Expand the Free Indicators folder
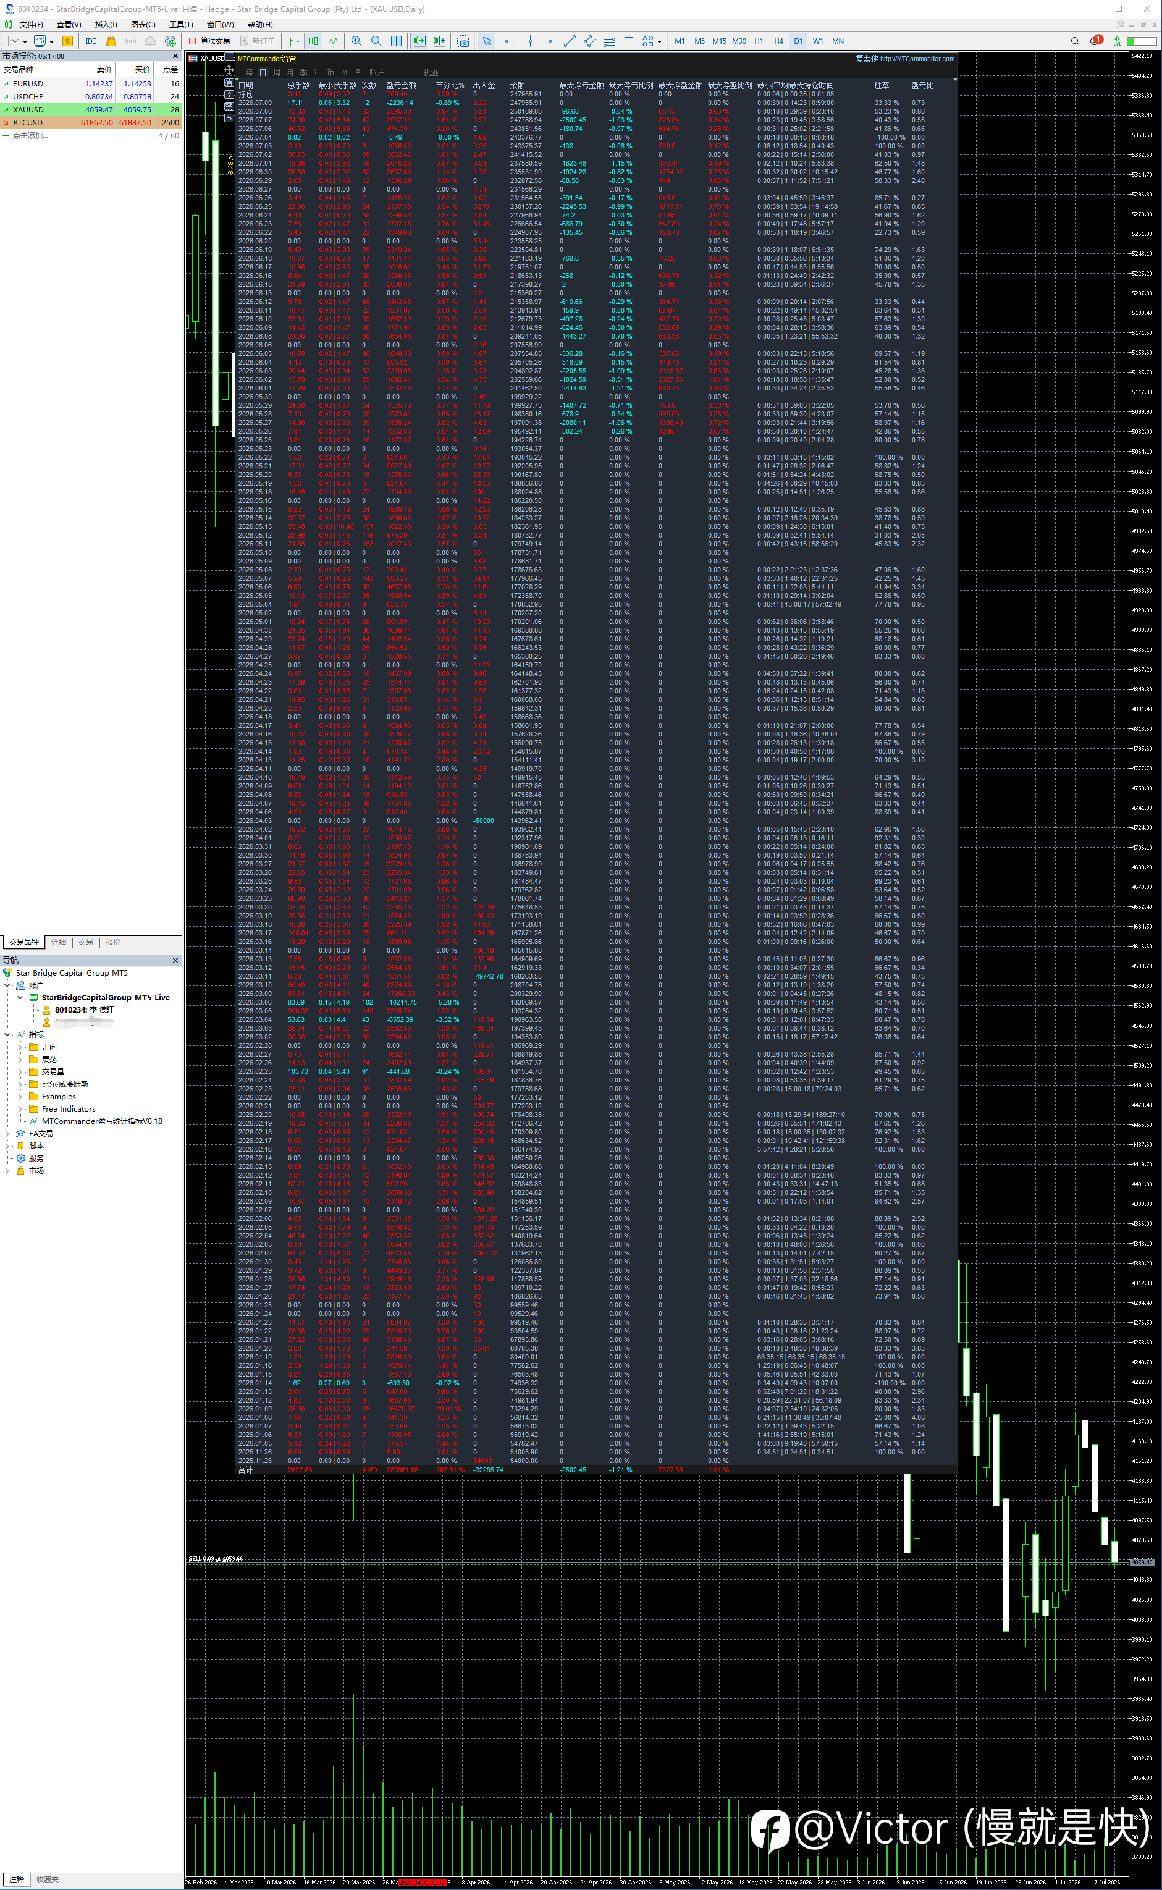This screenshot has height=1890, width=1162. tap(20, 1109)
